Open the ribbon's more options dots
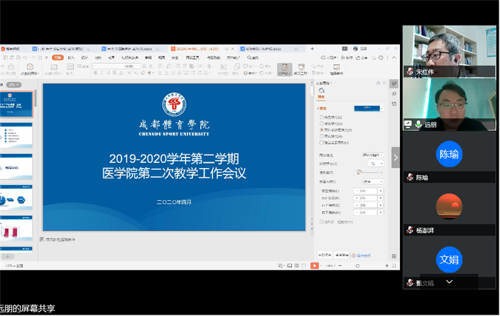Viewport: 500px width, 316px height. 387,57
